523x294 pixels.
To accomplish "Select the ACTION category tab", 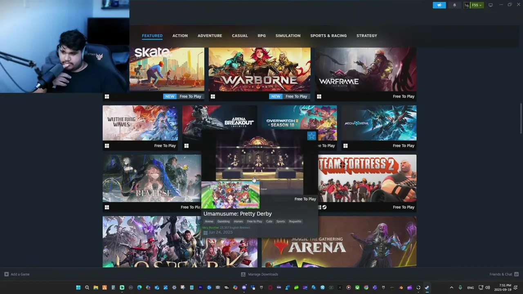I will pos(180,36).
